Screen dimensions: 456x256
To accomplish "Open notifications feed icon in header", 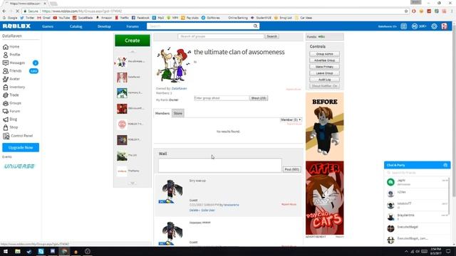I will [x=404, y=26].
